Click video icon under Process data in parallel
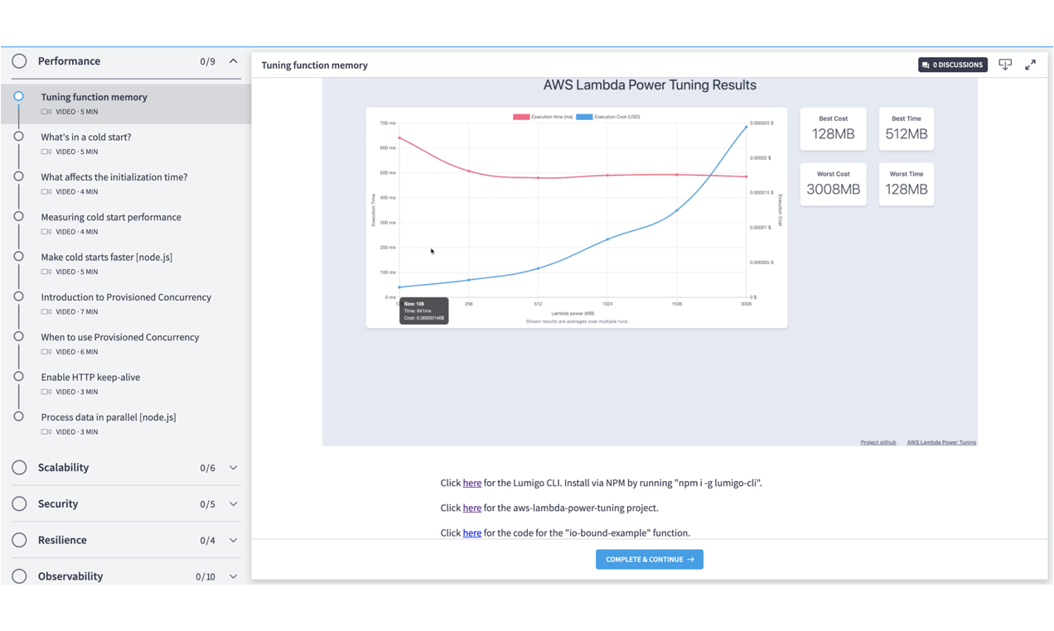This screenshot has height=631, width=1054. tap(46, 431)
